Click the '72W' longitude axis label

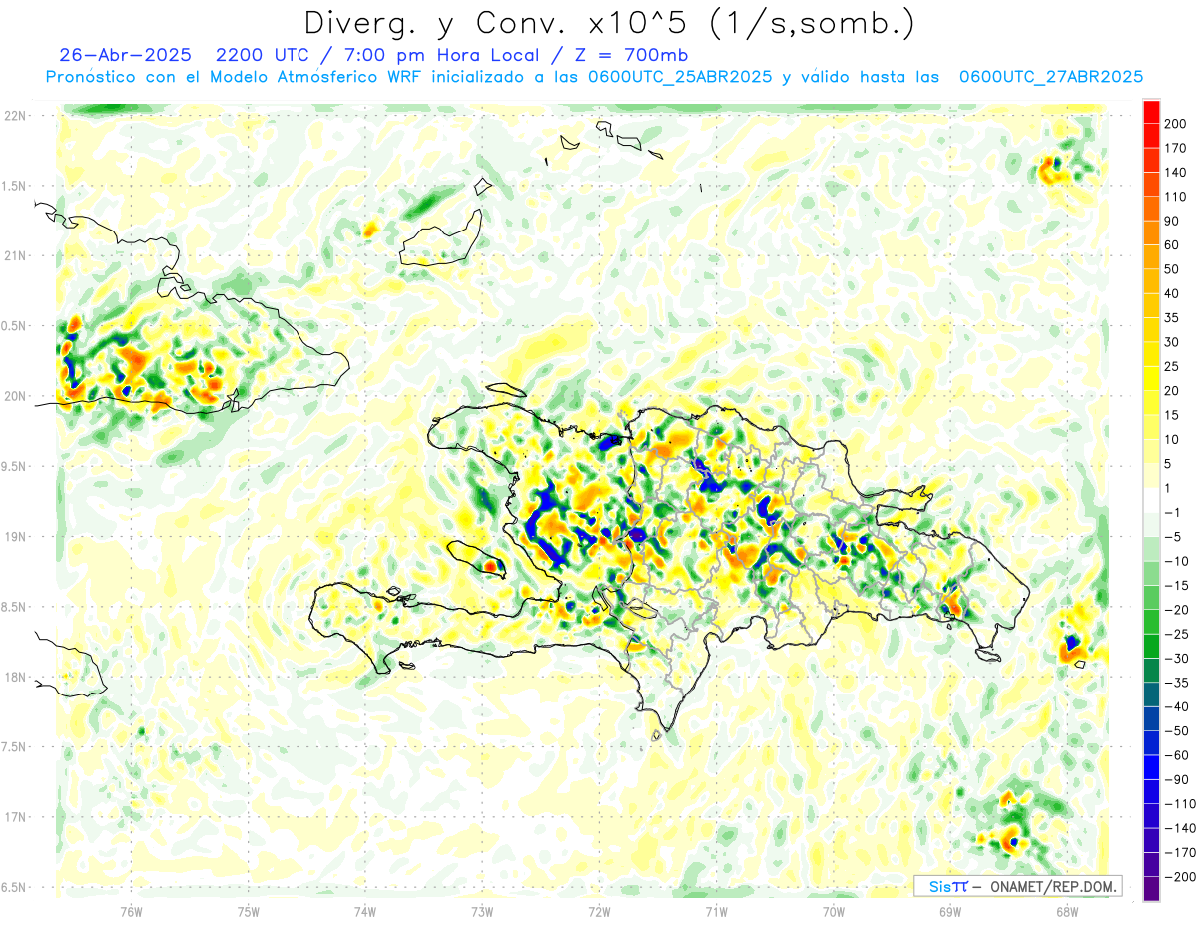[x=599, y=911]
